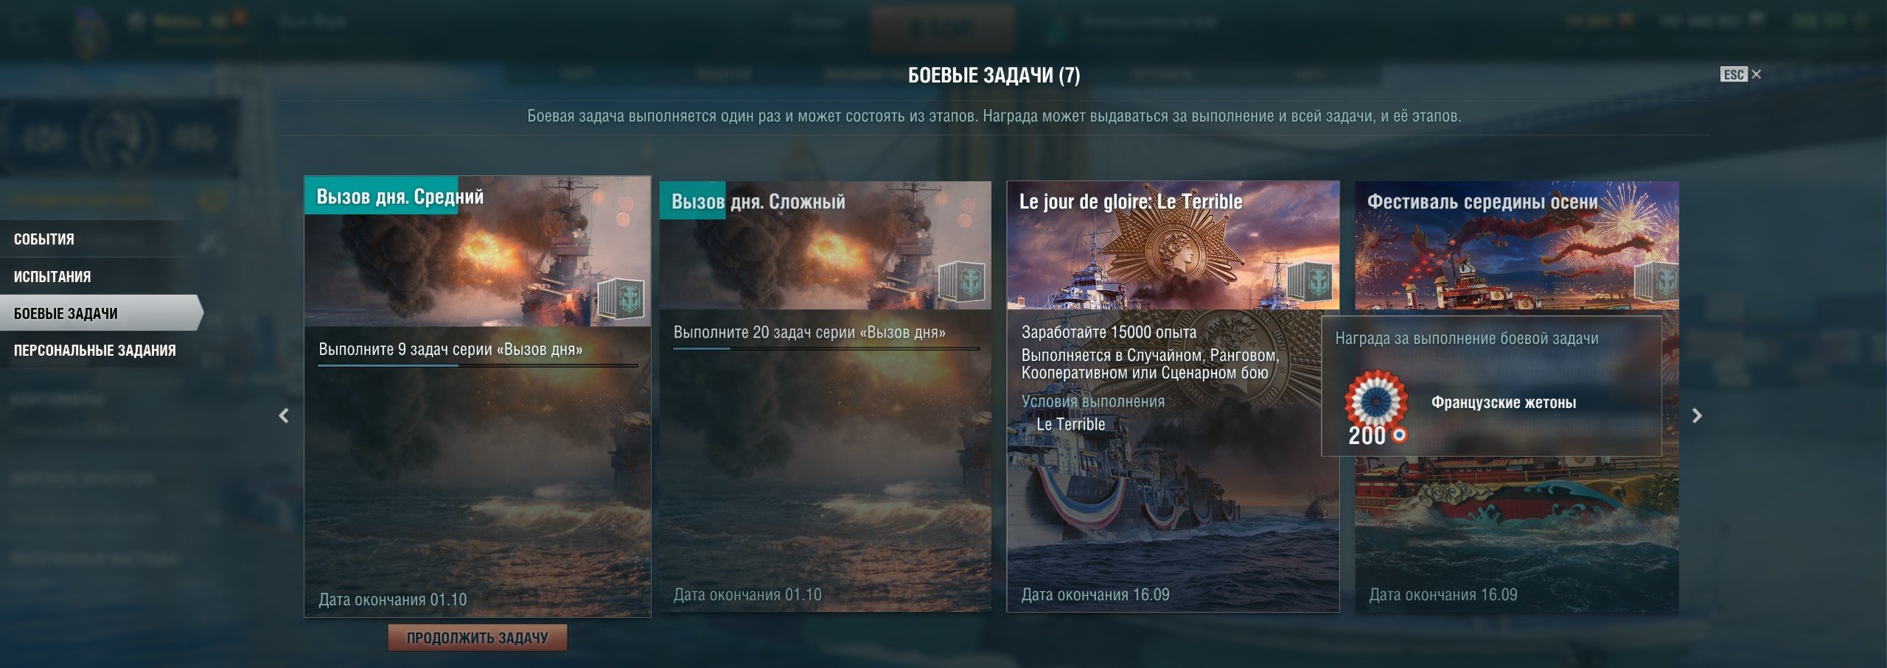Click progress bar under Выполните 20 задач

tap(826, 348)
